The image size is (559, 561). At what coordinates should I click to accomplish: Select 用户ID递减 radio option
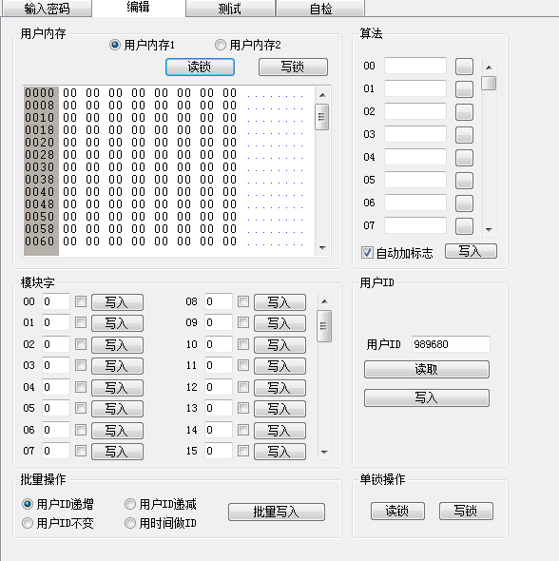point(161,504)
